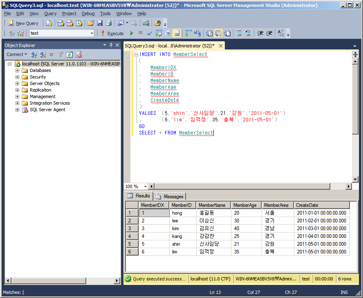Viewport: 363px width, 298px height.
Task: Specify values for template parameters
Action: [280, 34]
